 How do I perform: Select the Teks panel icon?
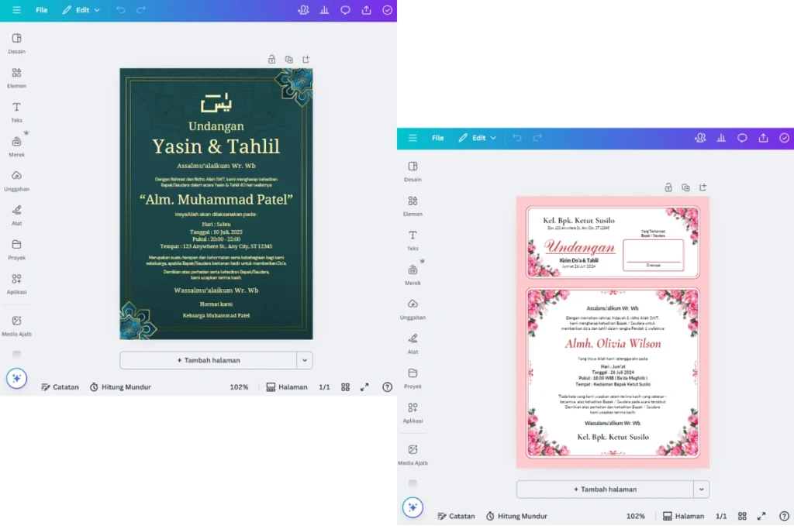(16, 114)
